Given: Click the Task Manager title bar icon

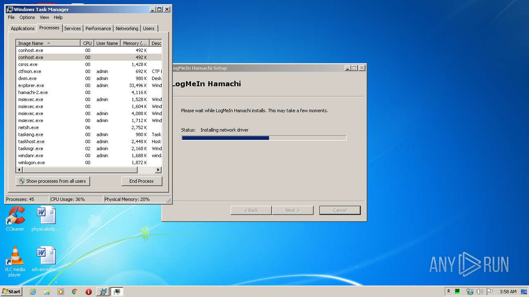Looking at the screenshot, I should tap(10, 9).
